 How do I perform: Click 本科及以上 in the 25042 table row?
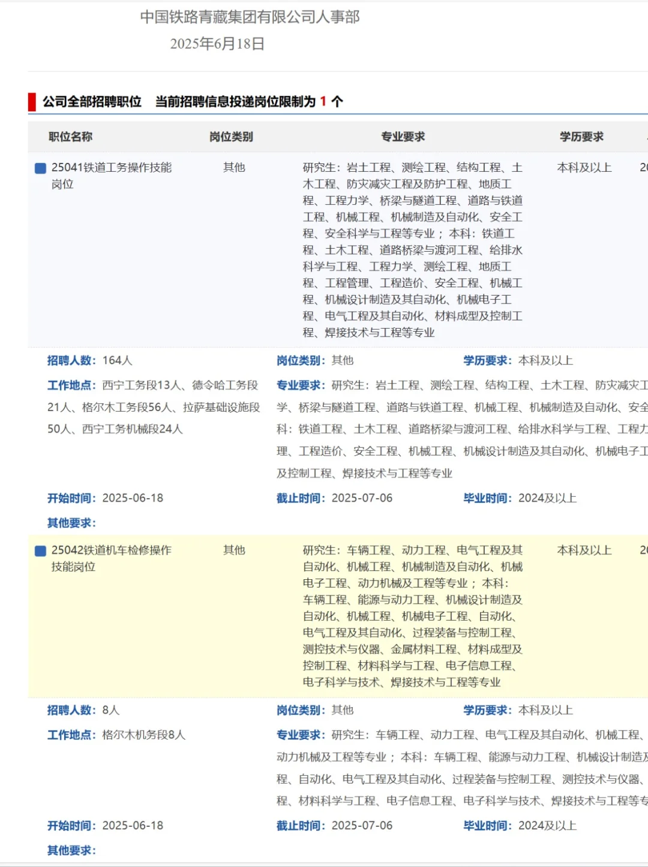pyautogui.click(x=584, y=550)
